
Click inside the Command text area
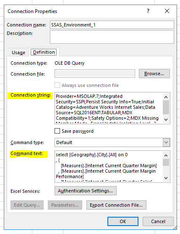point(109,166)
